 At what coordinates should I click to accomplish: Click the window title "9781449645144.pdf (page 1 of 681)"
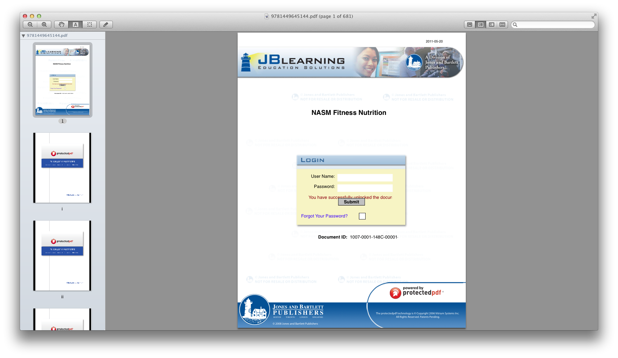point(312,16)
